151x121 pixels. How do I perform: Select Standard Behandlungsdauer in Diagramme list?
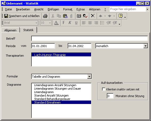[52, 99]
